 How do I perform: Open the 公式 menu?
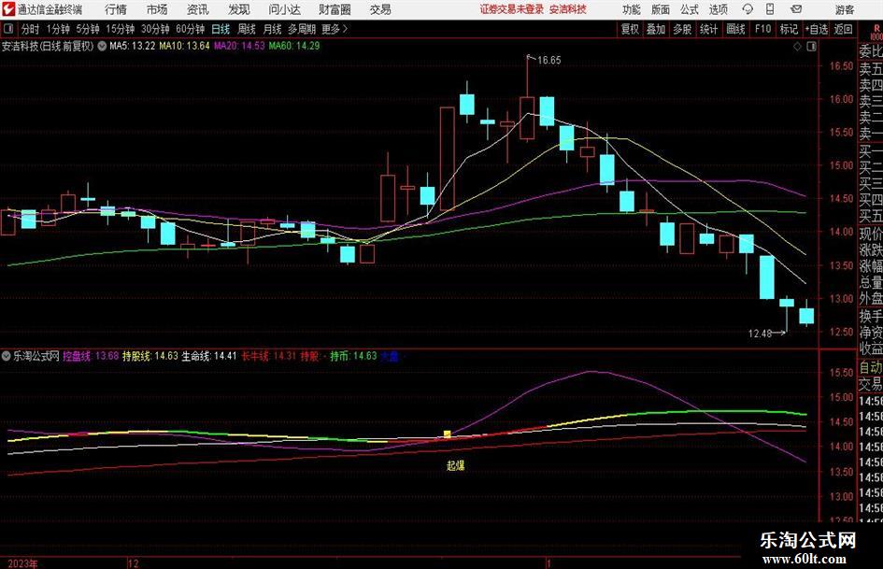click(x=689, y=9)
